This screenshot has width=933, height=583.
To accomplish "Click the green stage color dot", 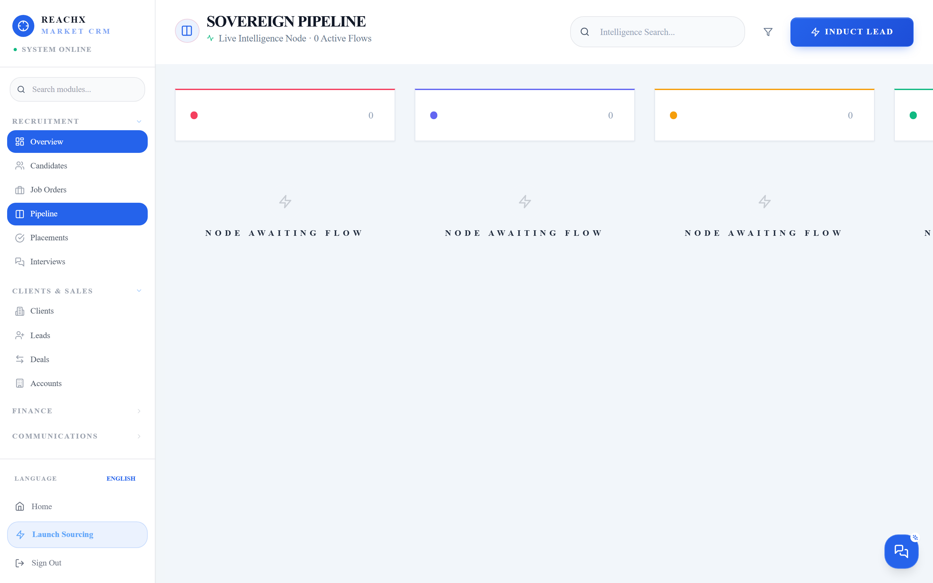I will 913,115.
